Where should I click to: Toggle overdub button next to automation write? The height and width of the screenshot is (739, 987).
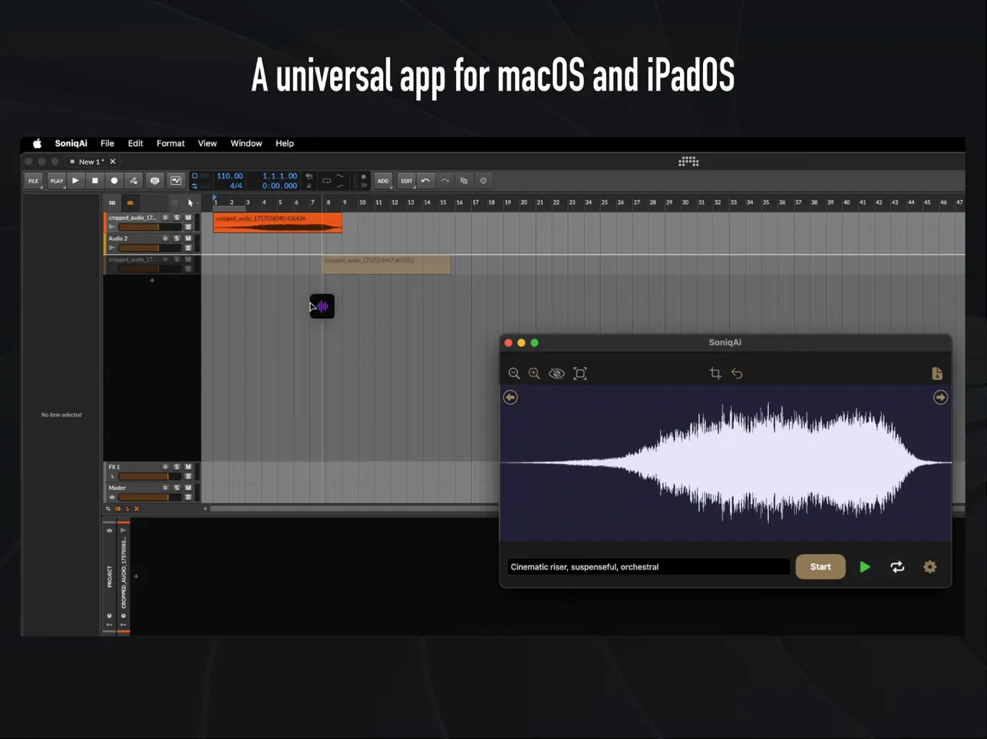tap(155, 181)
